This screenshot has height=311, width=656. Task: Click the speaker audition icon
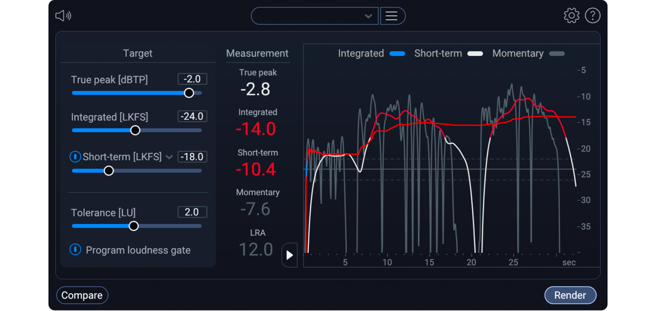tap(63, 15)
